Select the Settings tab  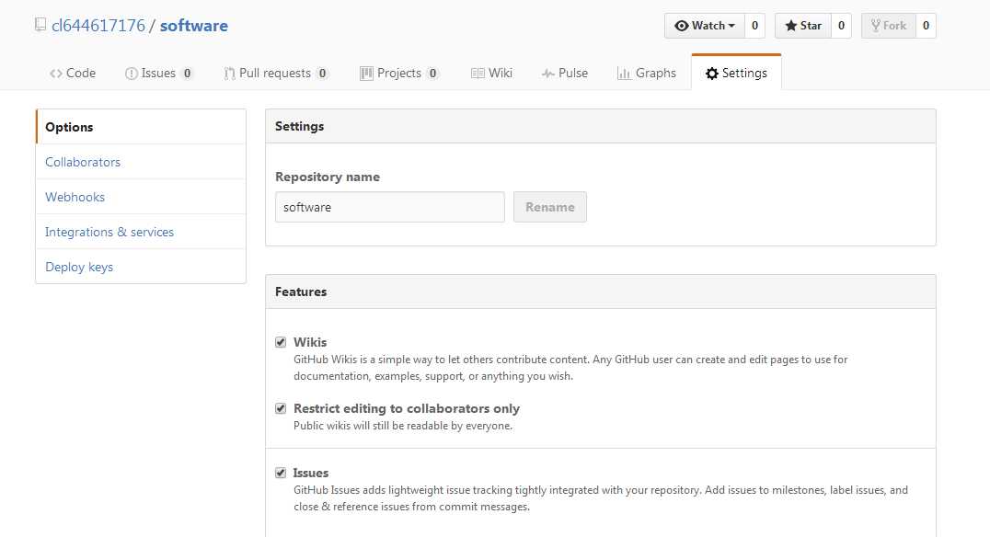tap(736, 74)
